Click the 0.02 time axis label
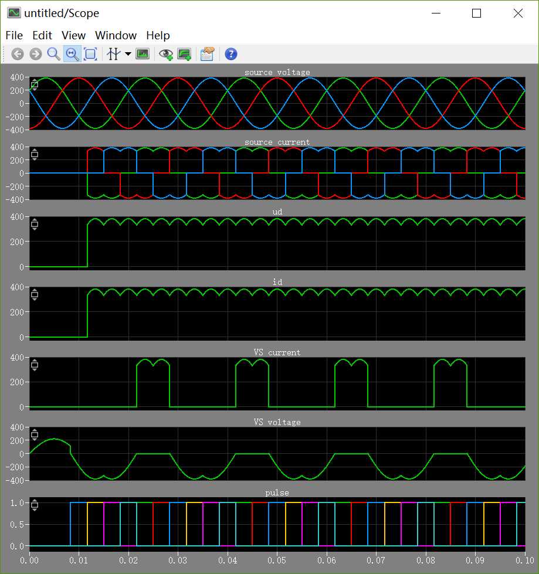Screen dimensions: 539x574 tap(128, 561)
